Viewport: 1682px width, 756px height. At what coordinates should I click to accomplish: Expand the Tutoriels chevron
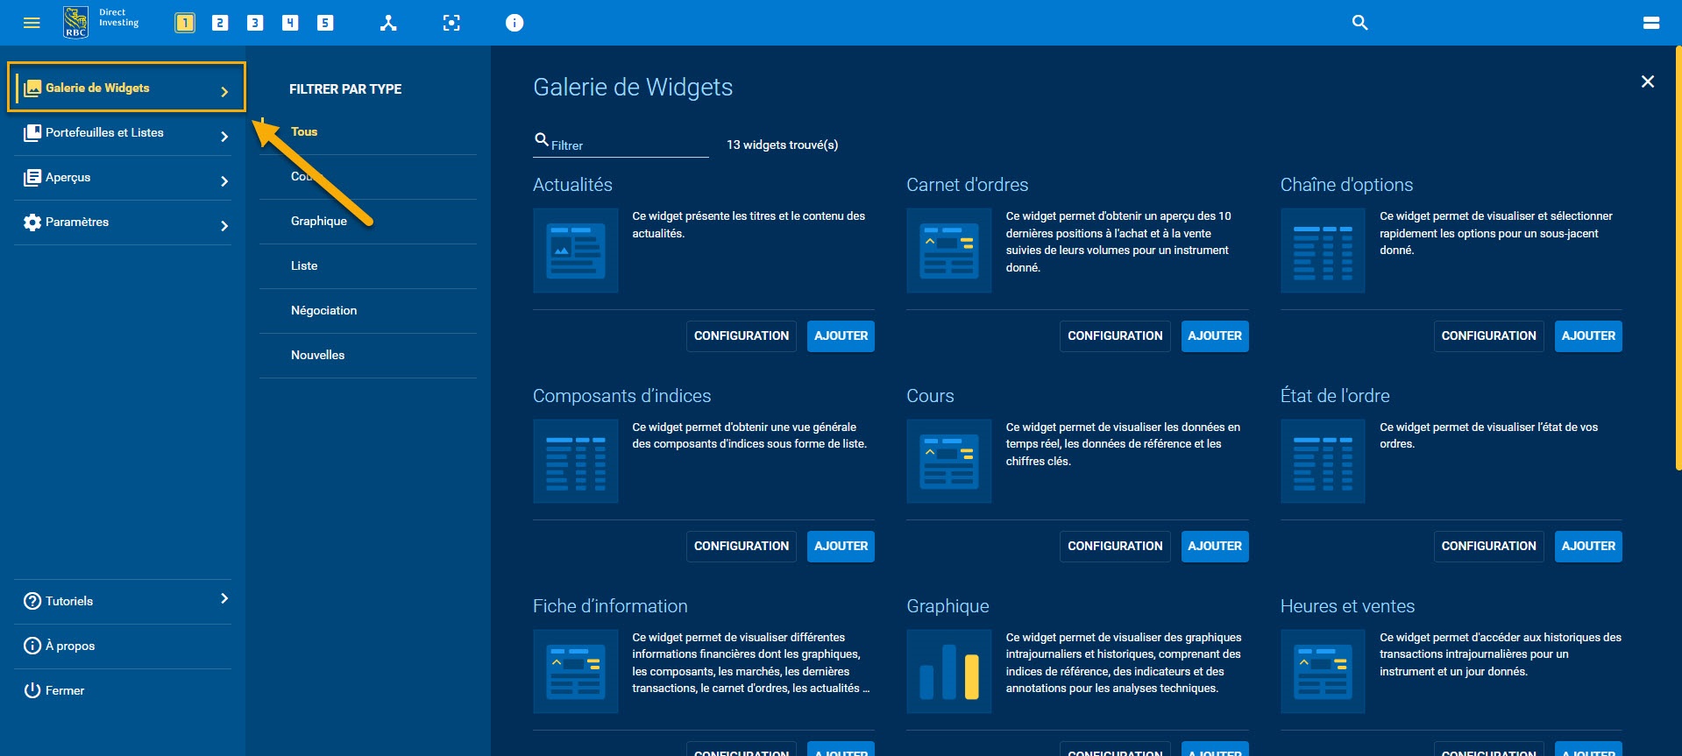pyautogui.click(x=224, y=598)
